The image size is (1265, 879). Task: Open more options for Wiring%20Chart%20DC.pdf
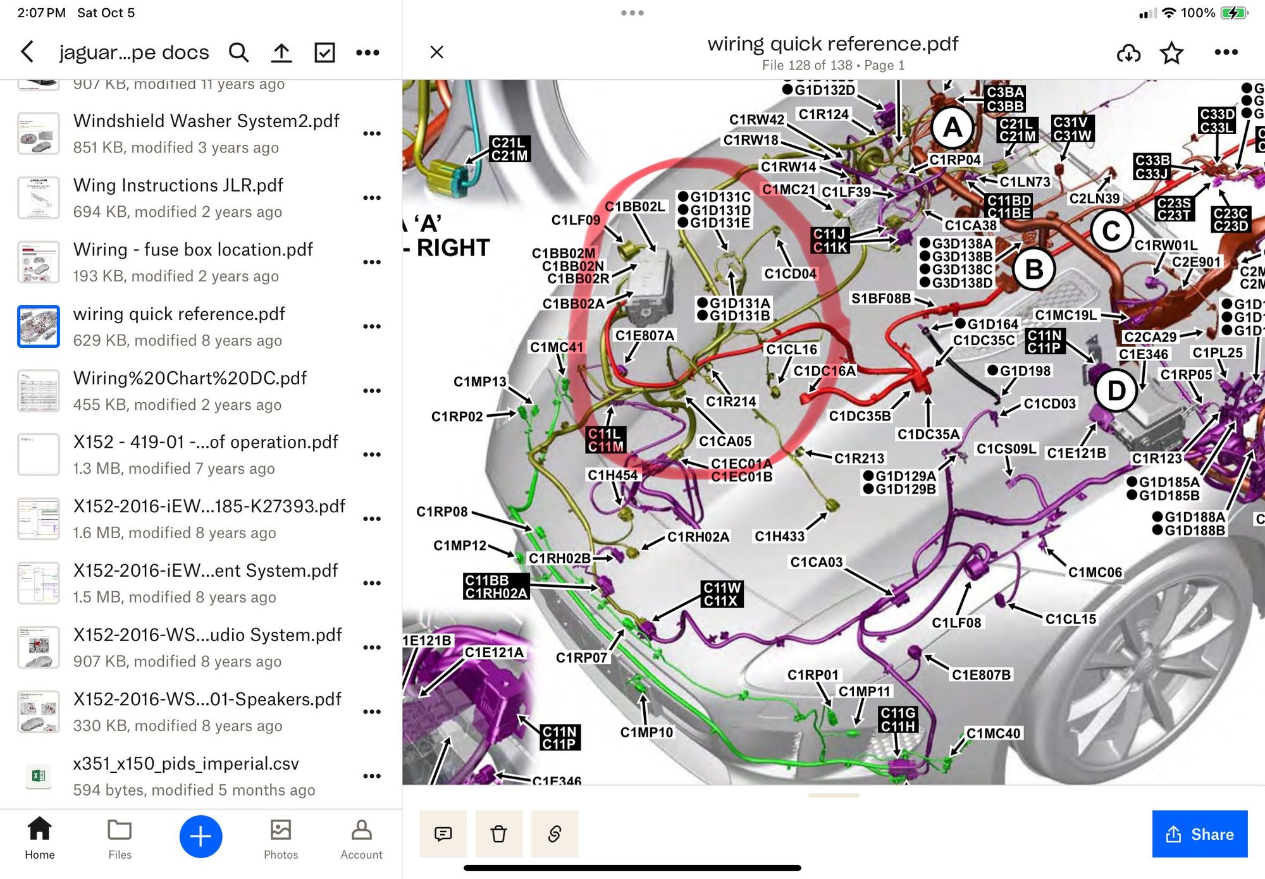[371, 391]
